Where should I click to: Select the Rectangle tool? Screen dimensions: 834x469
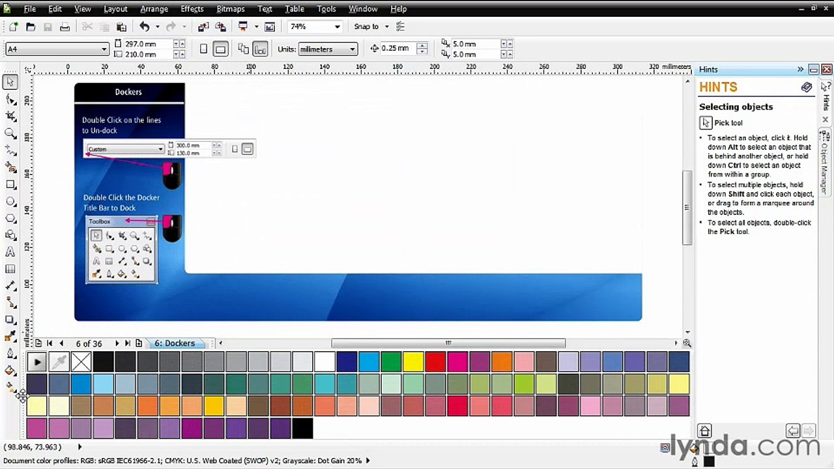point(10,184)
